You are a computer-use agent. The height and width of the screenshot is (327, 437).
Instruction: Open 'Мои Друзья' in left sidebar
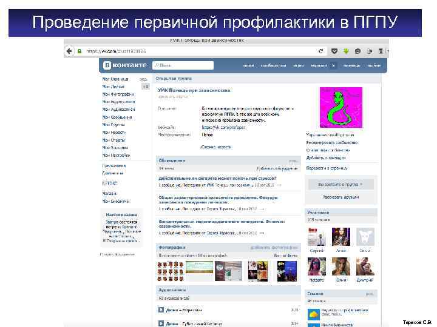113,87
